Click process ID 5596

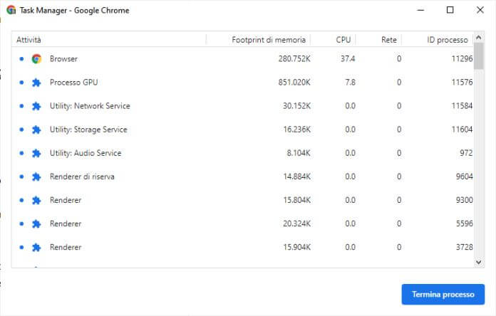[465, 224]
